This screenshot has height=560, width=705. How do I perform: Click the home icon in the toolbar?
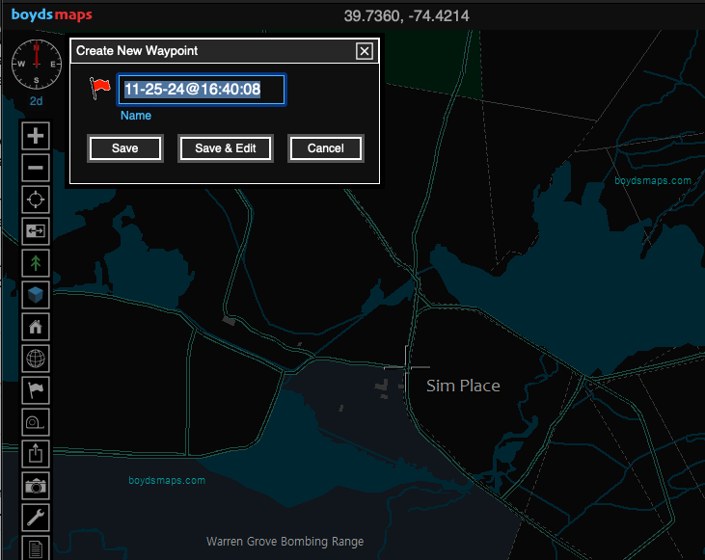pos(36,327)
